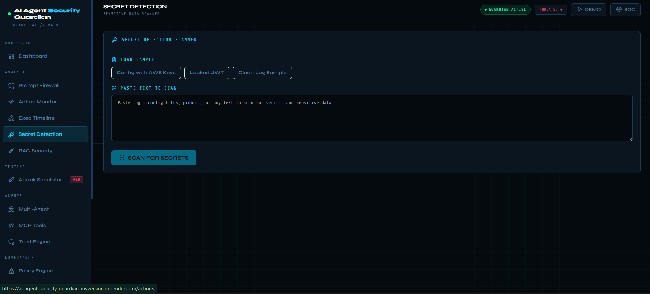This screenshot has height=294, width=650.
Task: Click the RAG Security syringe icon
Action: [11, 151]
